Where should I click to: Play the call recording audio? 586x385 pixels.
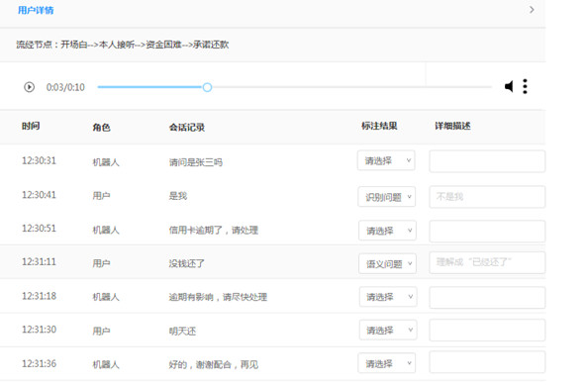pyautogui.click(x=29, y=87)
